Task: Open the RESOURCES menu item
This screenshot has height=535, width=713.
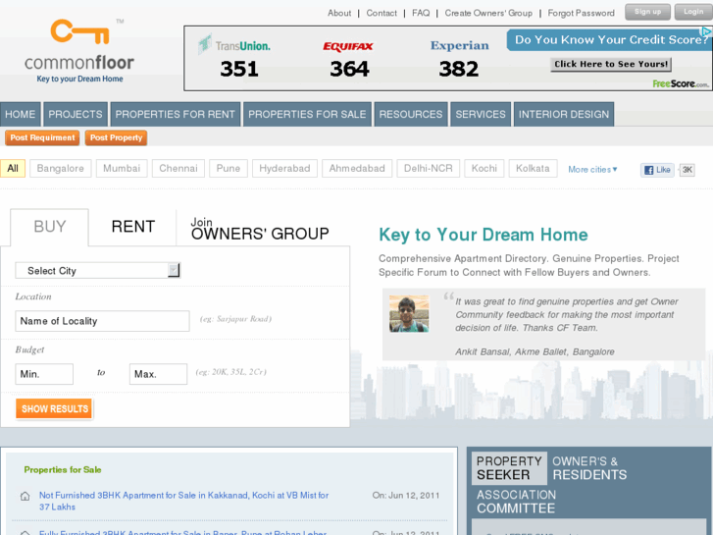Action: point(411,114)
